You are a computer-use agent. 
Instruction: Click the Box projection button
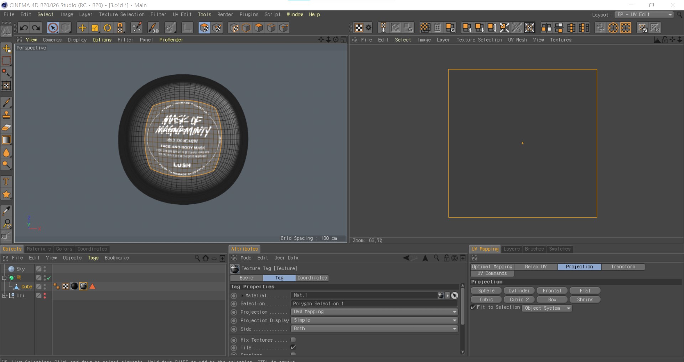552,300
